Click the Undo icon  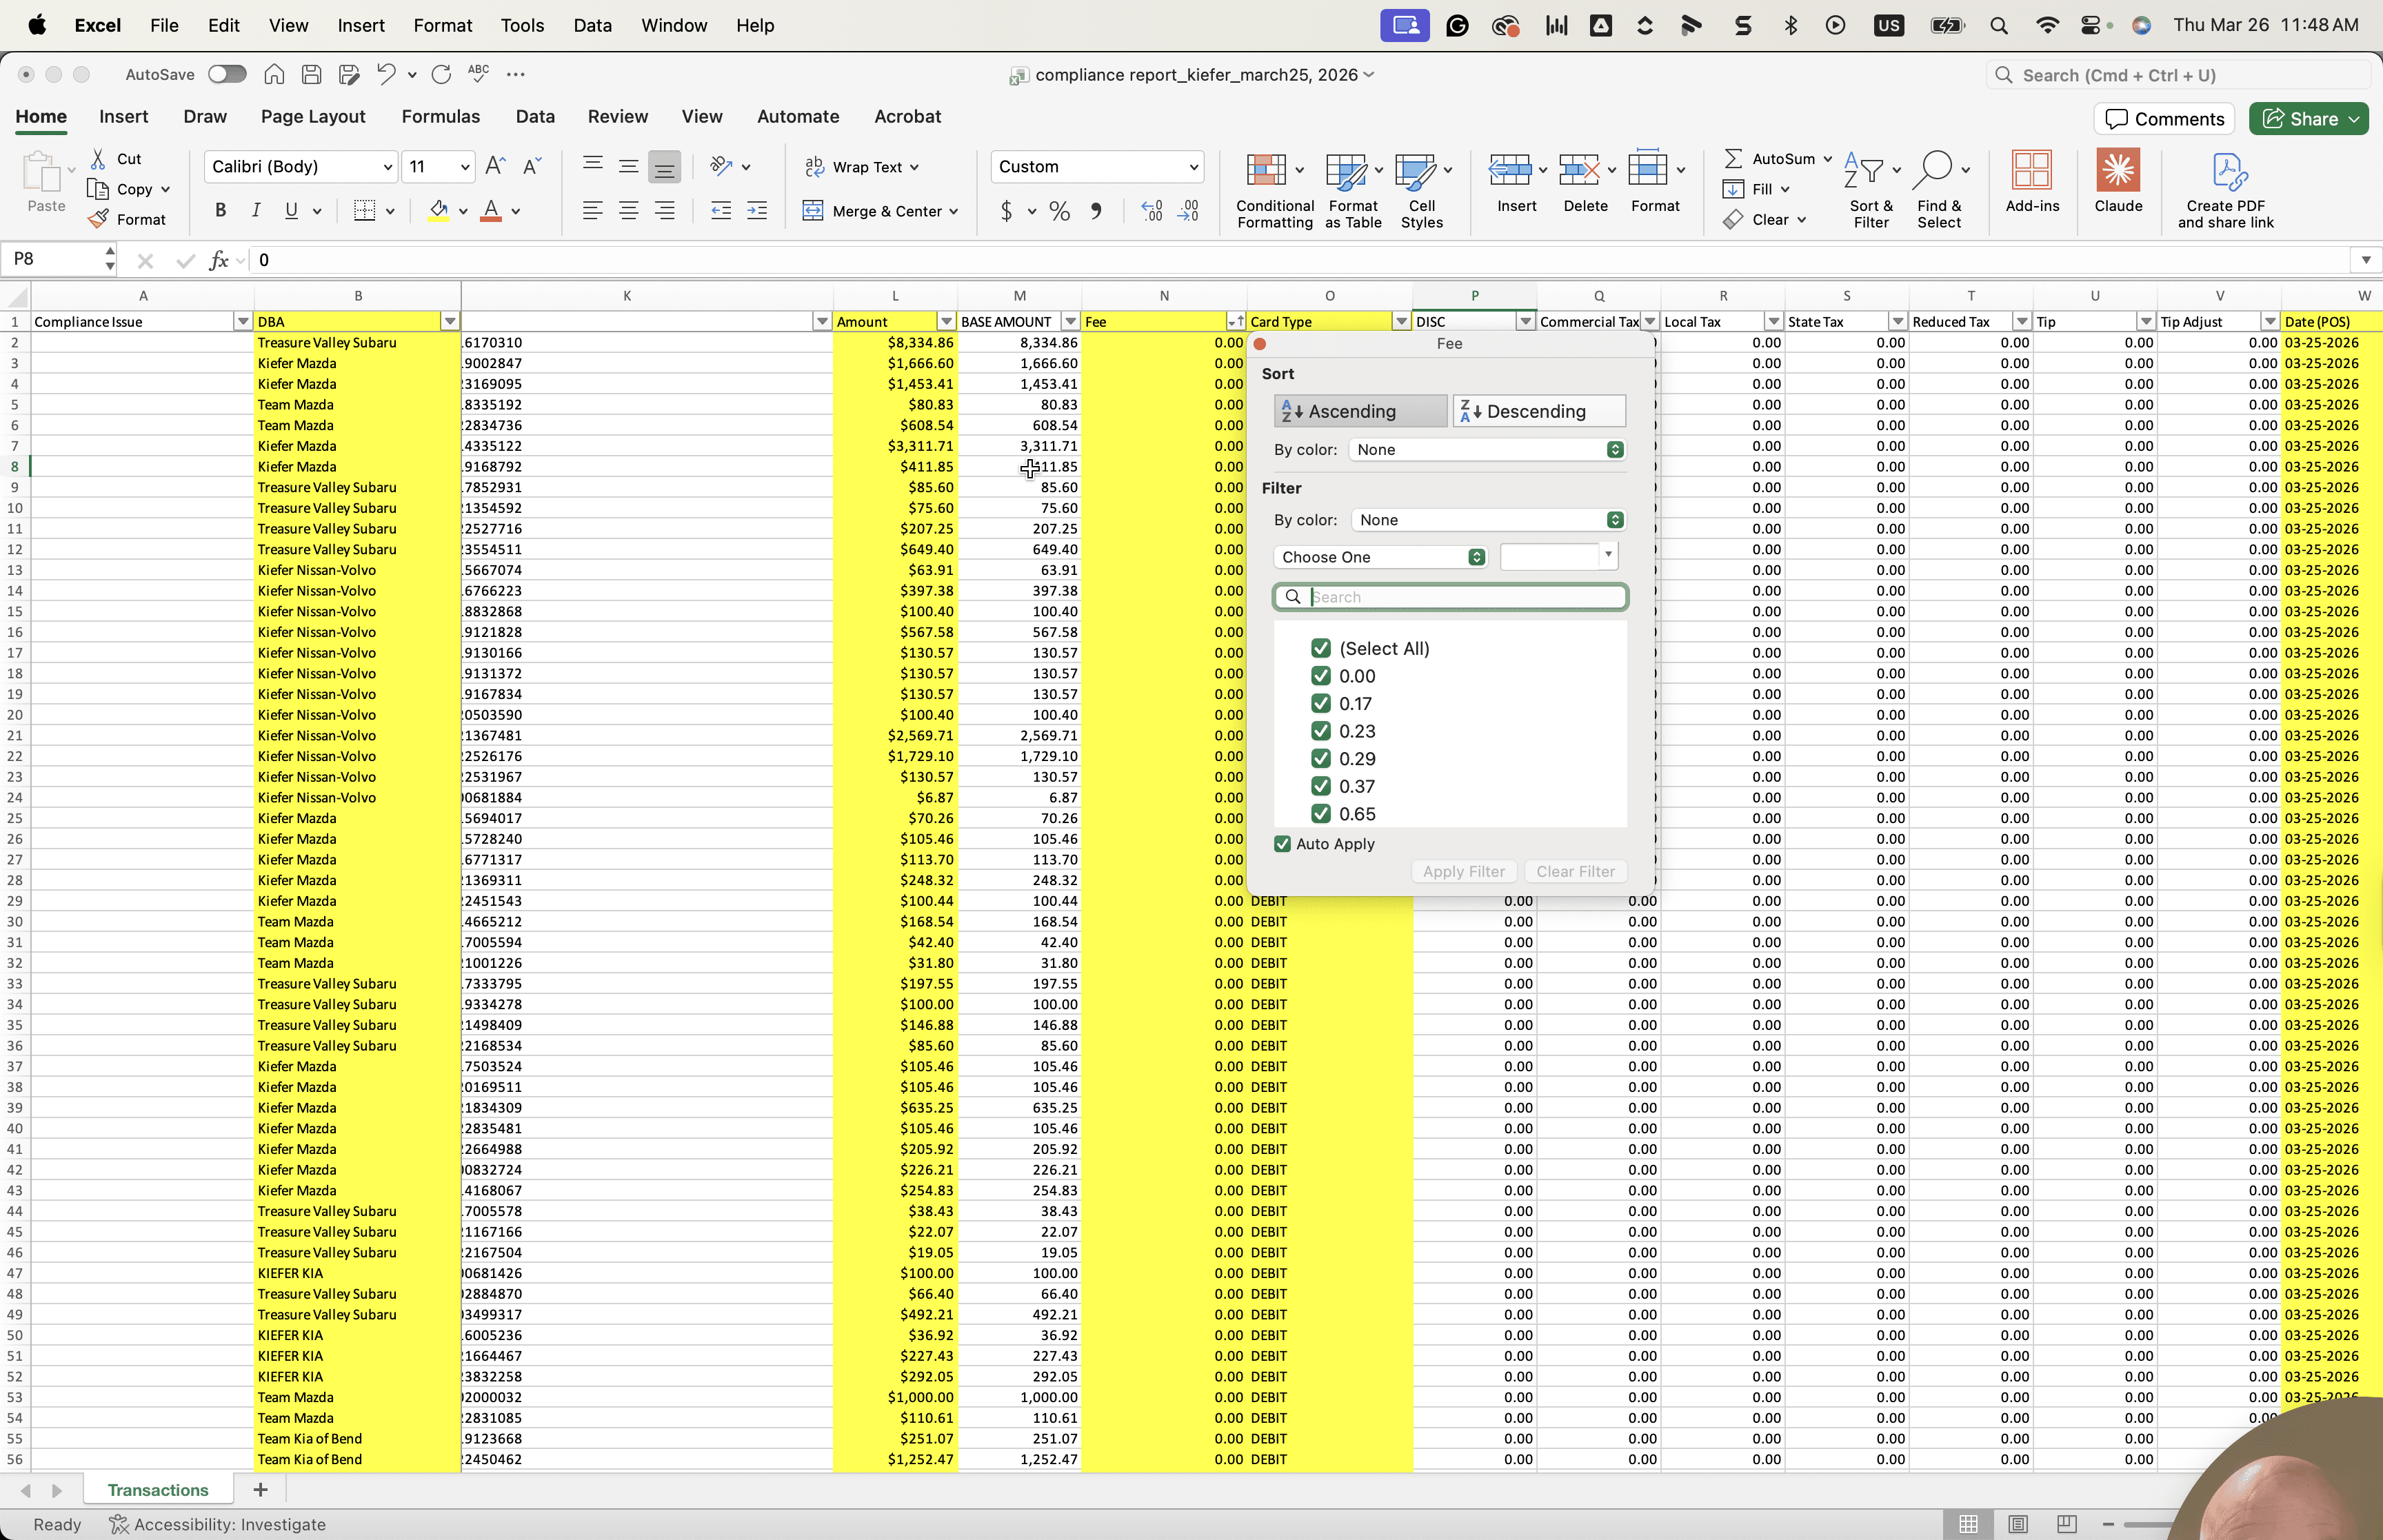[386, 74]
